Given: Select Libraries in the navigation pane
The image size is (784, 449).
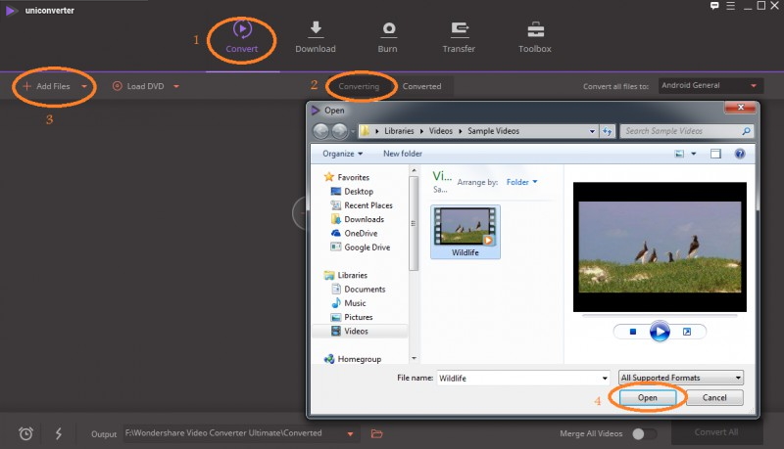Looking at the screenshot, I should [346, 275].
